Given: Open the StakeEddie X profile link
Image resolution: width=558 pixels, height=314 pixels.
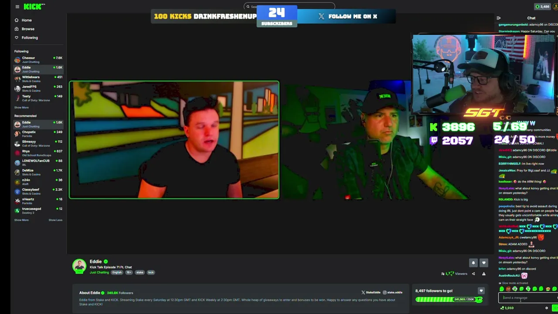Looking at the screenshot, I should tap(371, 293).
